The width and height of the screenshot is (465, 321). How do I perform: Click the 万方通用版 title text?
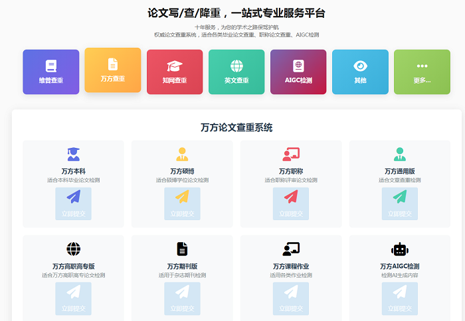click(x=400, y=172)
